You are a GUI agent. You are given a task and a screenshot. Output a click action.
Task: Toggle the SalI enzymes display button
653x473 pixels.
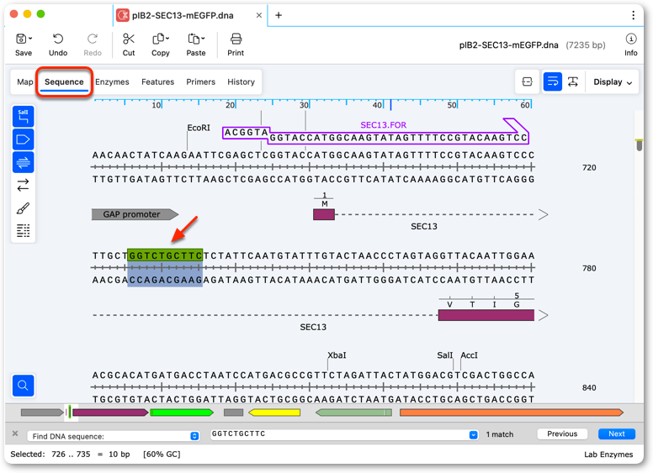click(24, 117)
